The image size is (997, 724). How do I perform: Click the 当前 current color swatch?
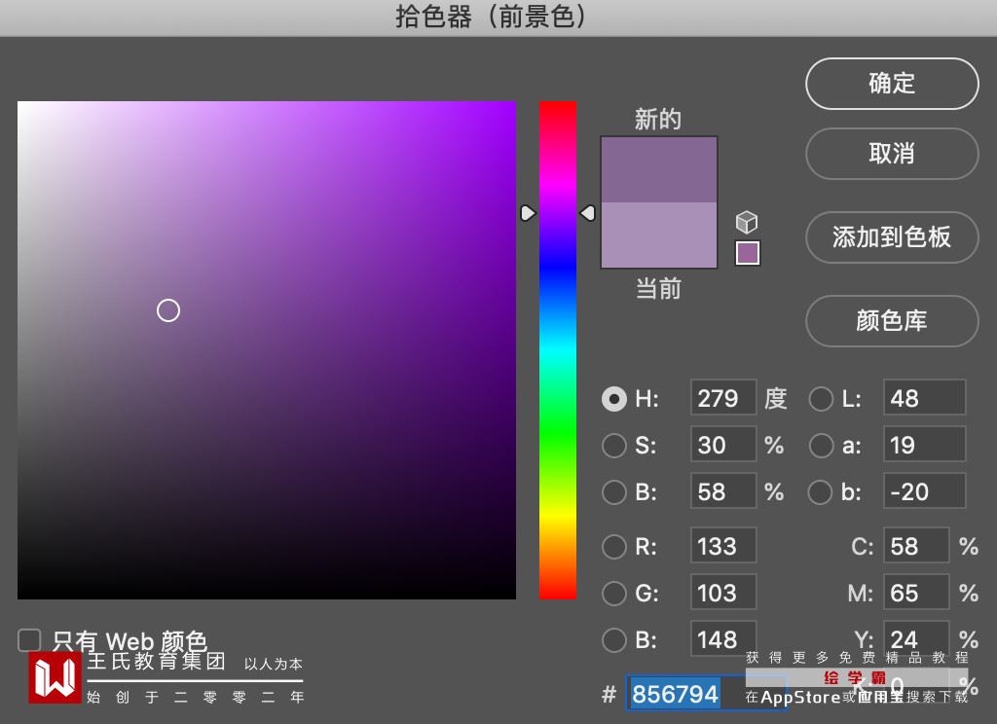pos(658,235)
